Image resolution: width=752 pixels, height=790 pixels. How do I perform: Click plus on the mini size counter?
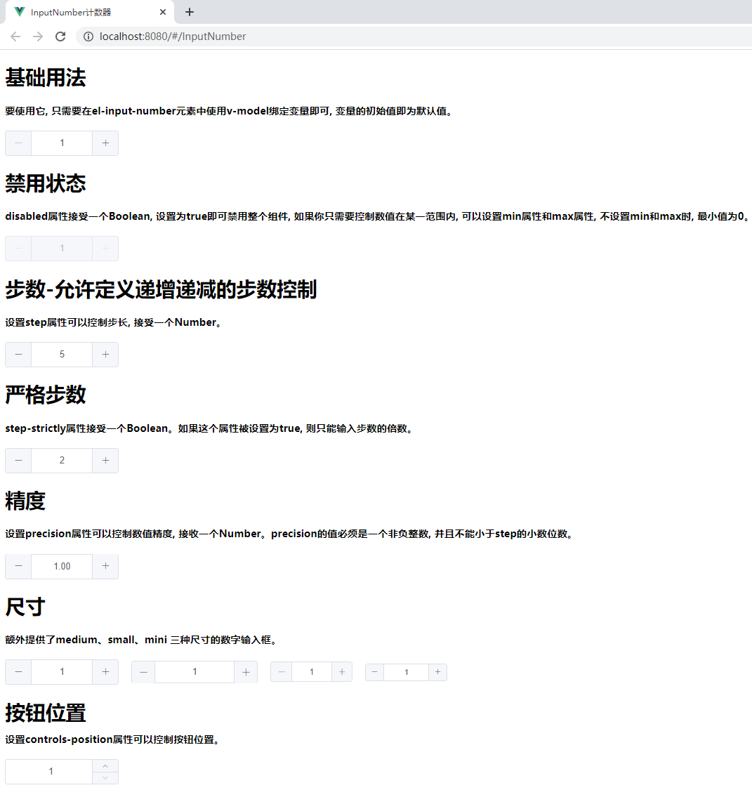[437, 672]
